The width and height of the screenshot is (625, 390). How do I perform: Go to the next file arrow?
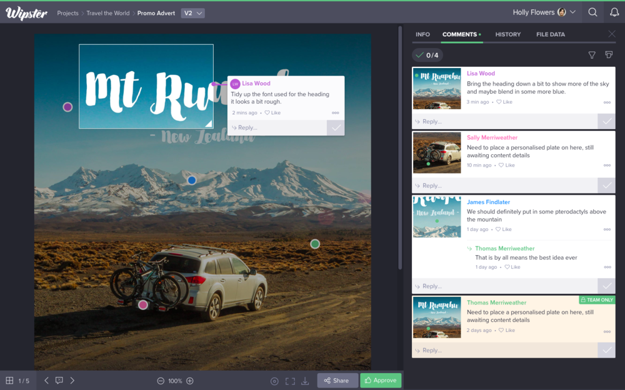[x=72, y=381]
